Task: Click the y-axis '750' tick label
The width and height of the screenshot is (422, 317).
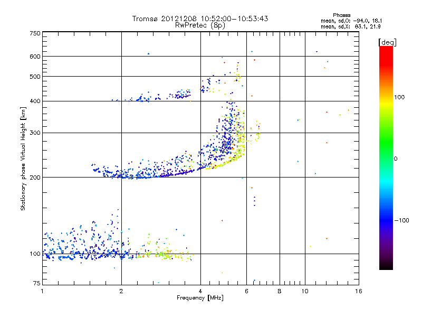Action: 35,33
